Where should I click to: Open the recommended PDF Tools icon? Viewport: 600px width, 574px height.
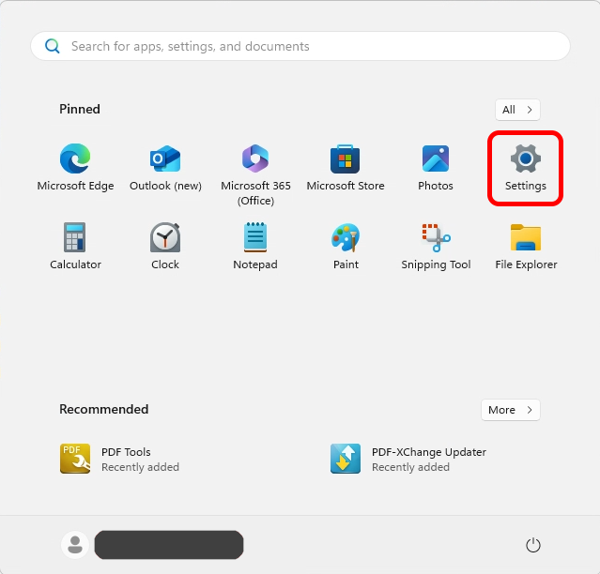pyautogui.click(x=75, y=459)
